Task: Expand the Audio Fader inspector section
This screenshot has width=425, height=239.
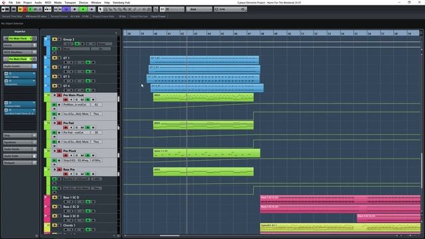Action: (20, 156)
